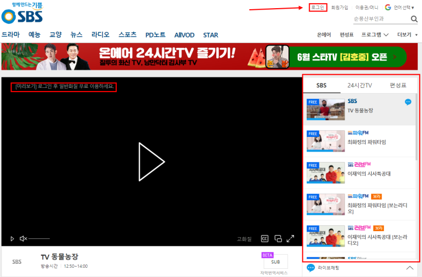The image size is (422, 277).
Task: Click the BETA badge above SUB
Action: click(x=268, y=255)
